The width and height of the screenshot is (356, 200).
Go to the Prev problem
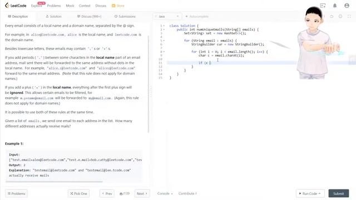(107, 193)
